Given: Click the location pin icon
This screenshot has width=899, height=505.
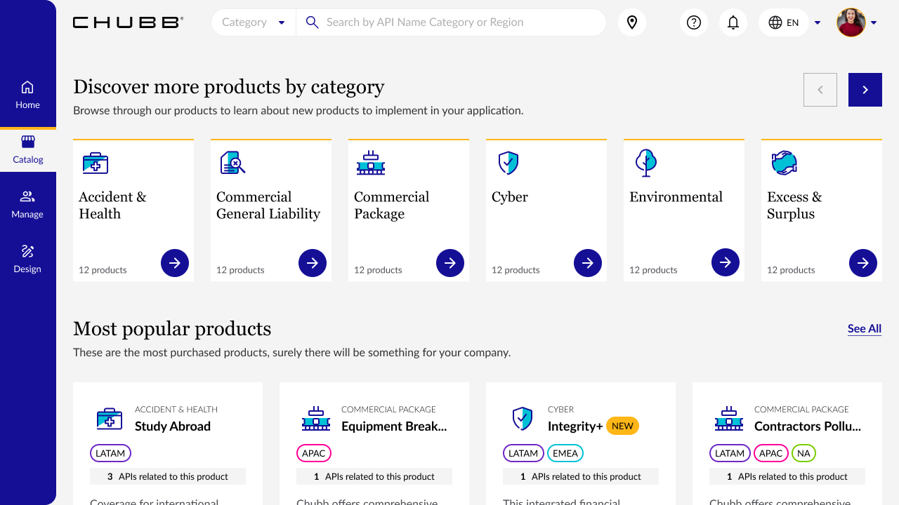Looking at the screenshot, I should (632, 22).
